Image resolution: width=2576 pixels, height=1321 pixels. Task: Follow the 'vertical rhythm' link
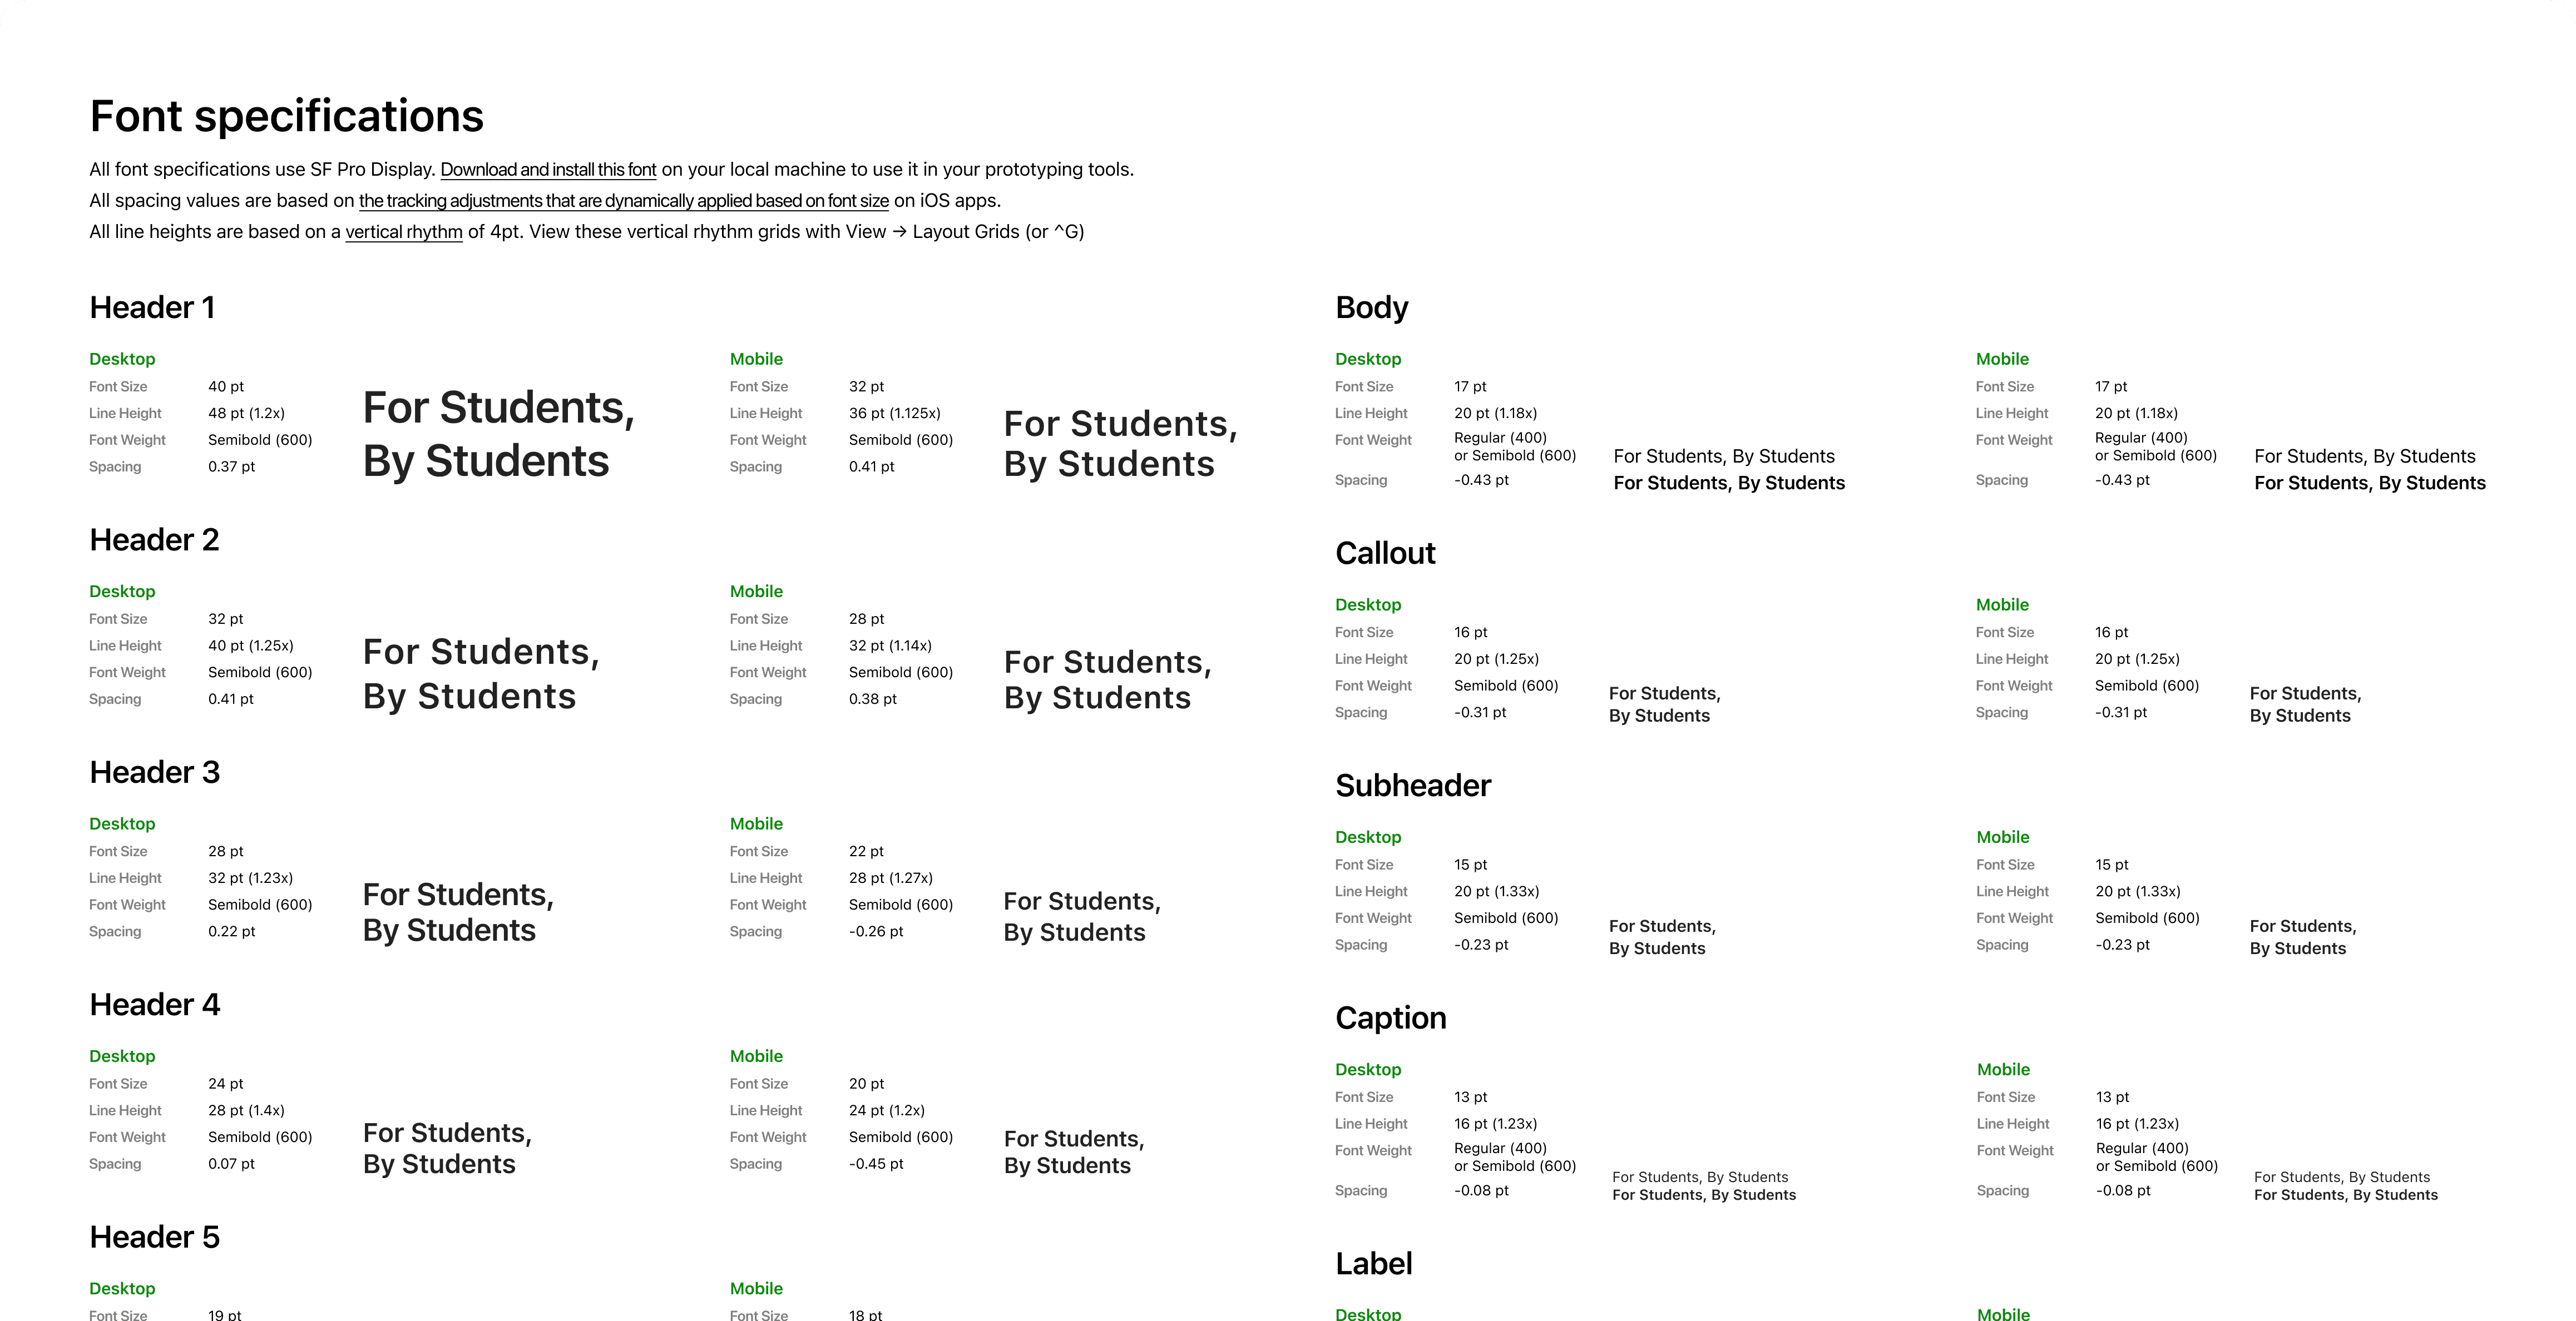404,232
